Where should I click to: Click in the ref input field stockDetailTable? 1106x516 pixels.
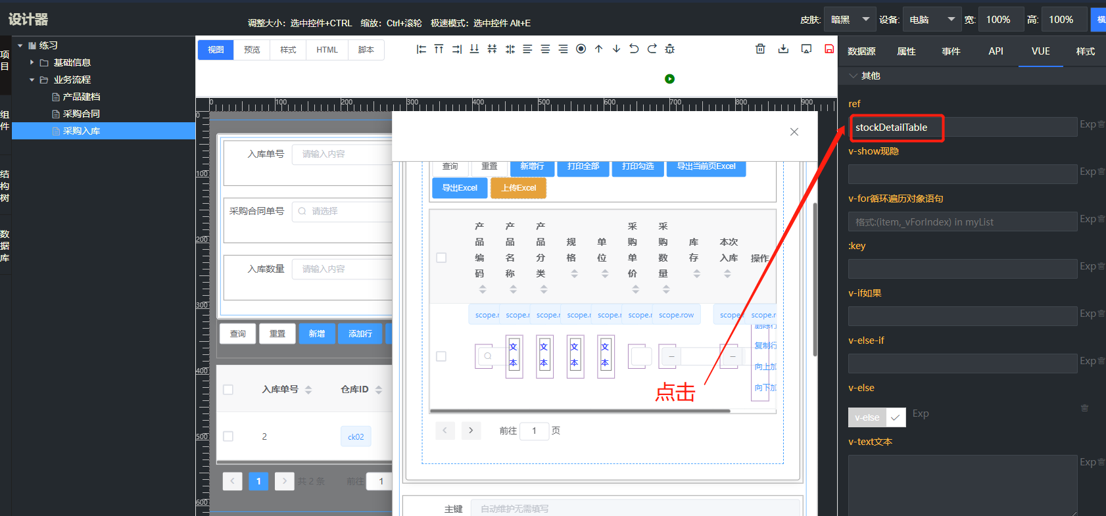pyautogui.click(x=963, y=128)
